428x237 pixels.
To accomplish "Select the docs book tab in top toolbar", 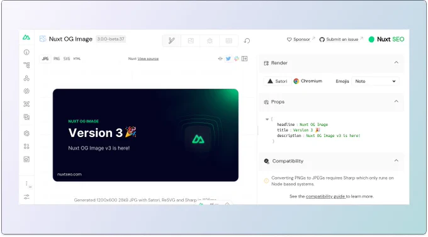I will click(228, 41).
